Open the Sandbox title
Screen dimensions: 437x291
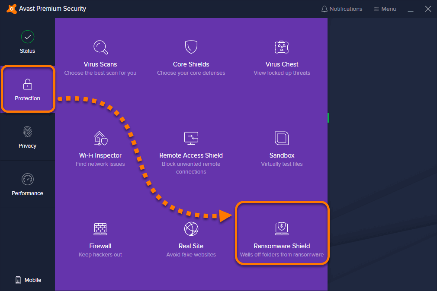(x=282, y=155)
